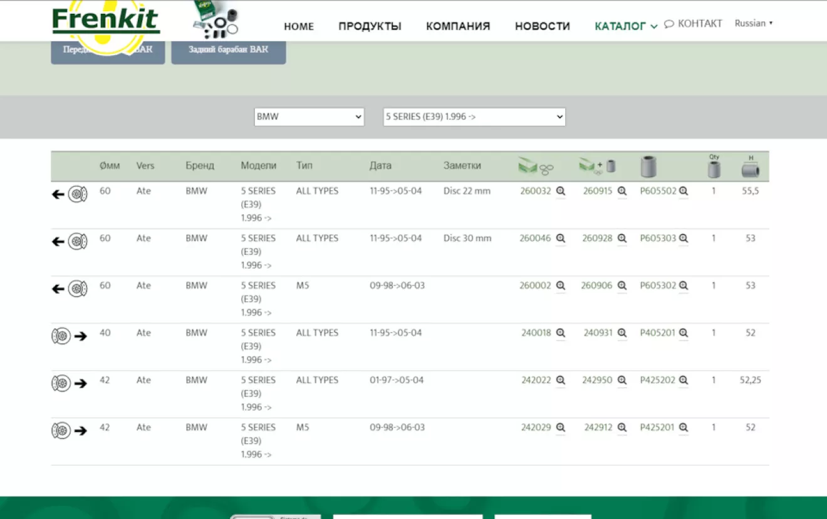This screenshot has width=827, height=519.
Task: Go to HOME page
Action: coord(299,26)
